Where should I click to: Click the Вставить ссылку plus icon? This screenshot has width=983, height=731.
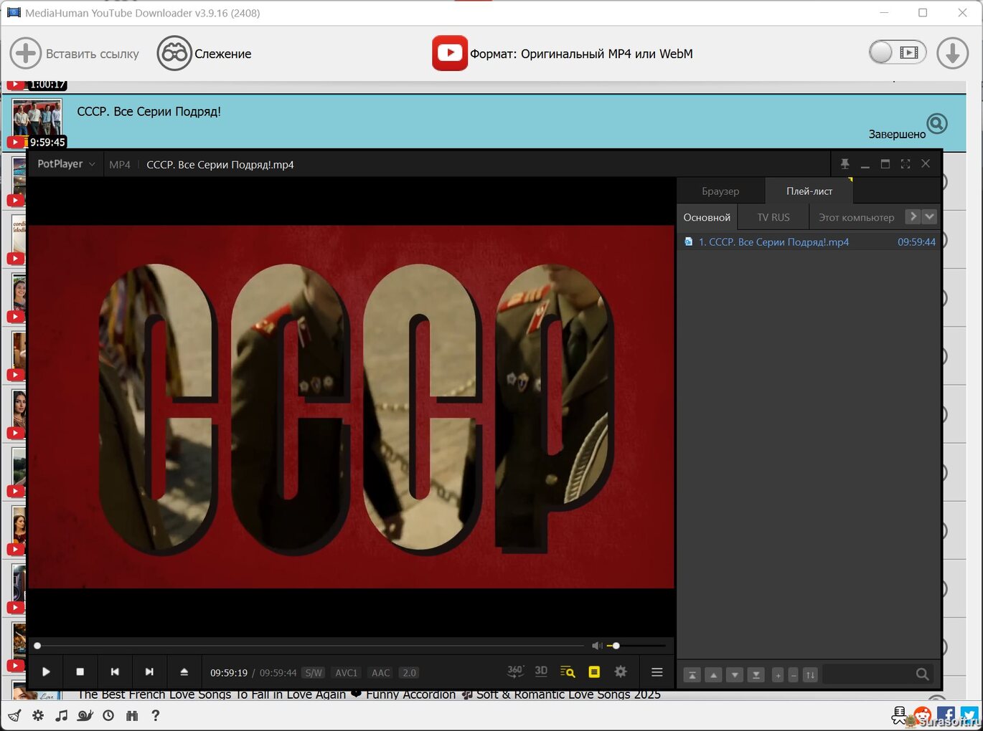pos(26,54)
